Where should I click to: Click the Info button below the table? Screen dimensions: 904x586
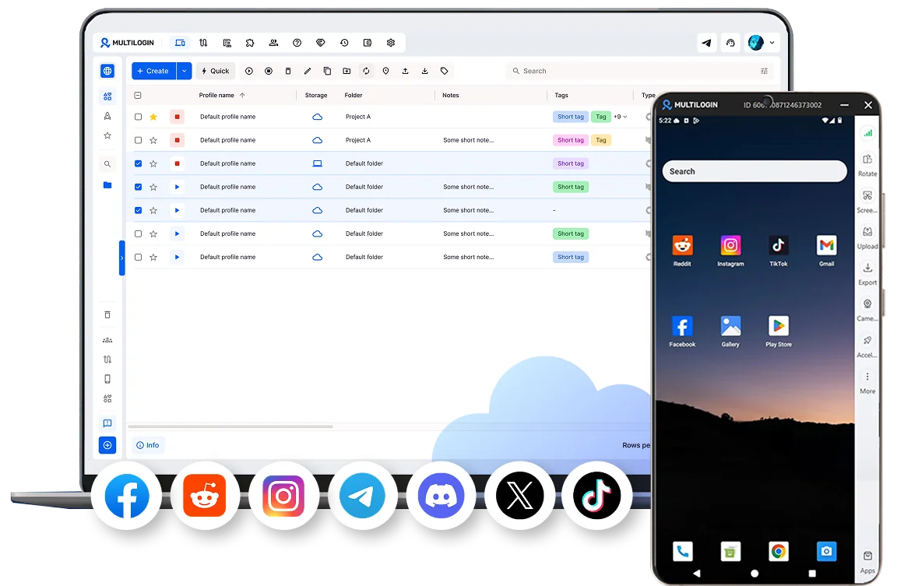(148, 445)
